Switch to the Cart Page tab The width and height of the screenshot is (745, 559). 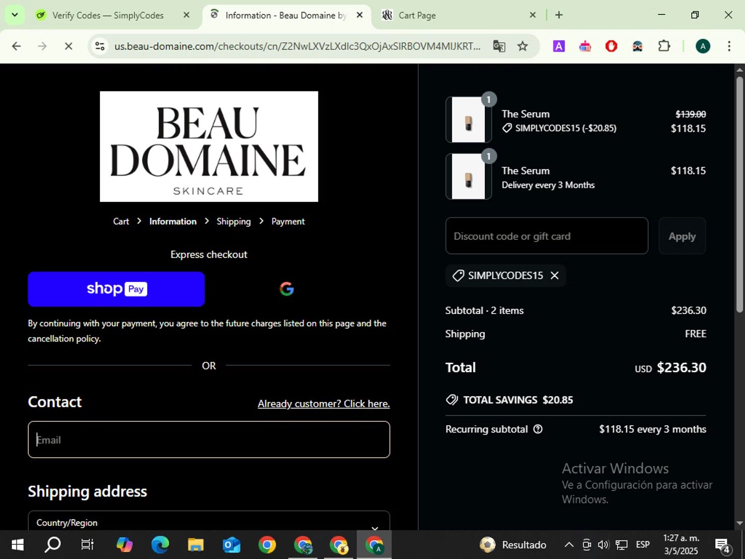417,15
